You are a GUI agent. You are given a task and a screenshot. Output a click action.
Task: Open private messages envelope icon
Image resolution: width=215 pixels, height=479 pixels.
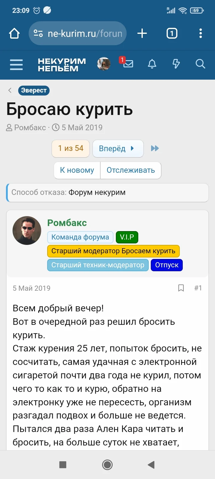[x=128, y=63]
